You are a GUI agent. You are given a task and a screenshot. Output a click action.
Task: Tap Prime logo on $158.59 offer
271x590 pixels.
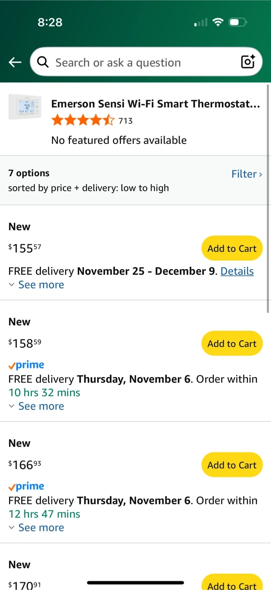tap(26, 365)
